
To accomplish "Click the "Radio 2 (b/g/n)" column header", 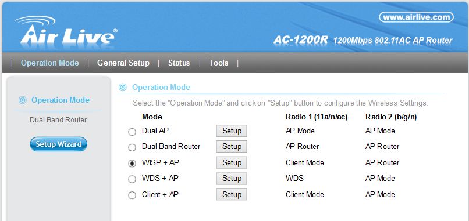I will pos(391,117).
